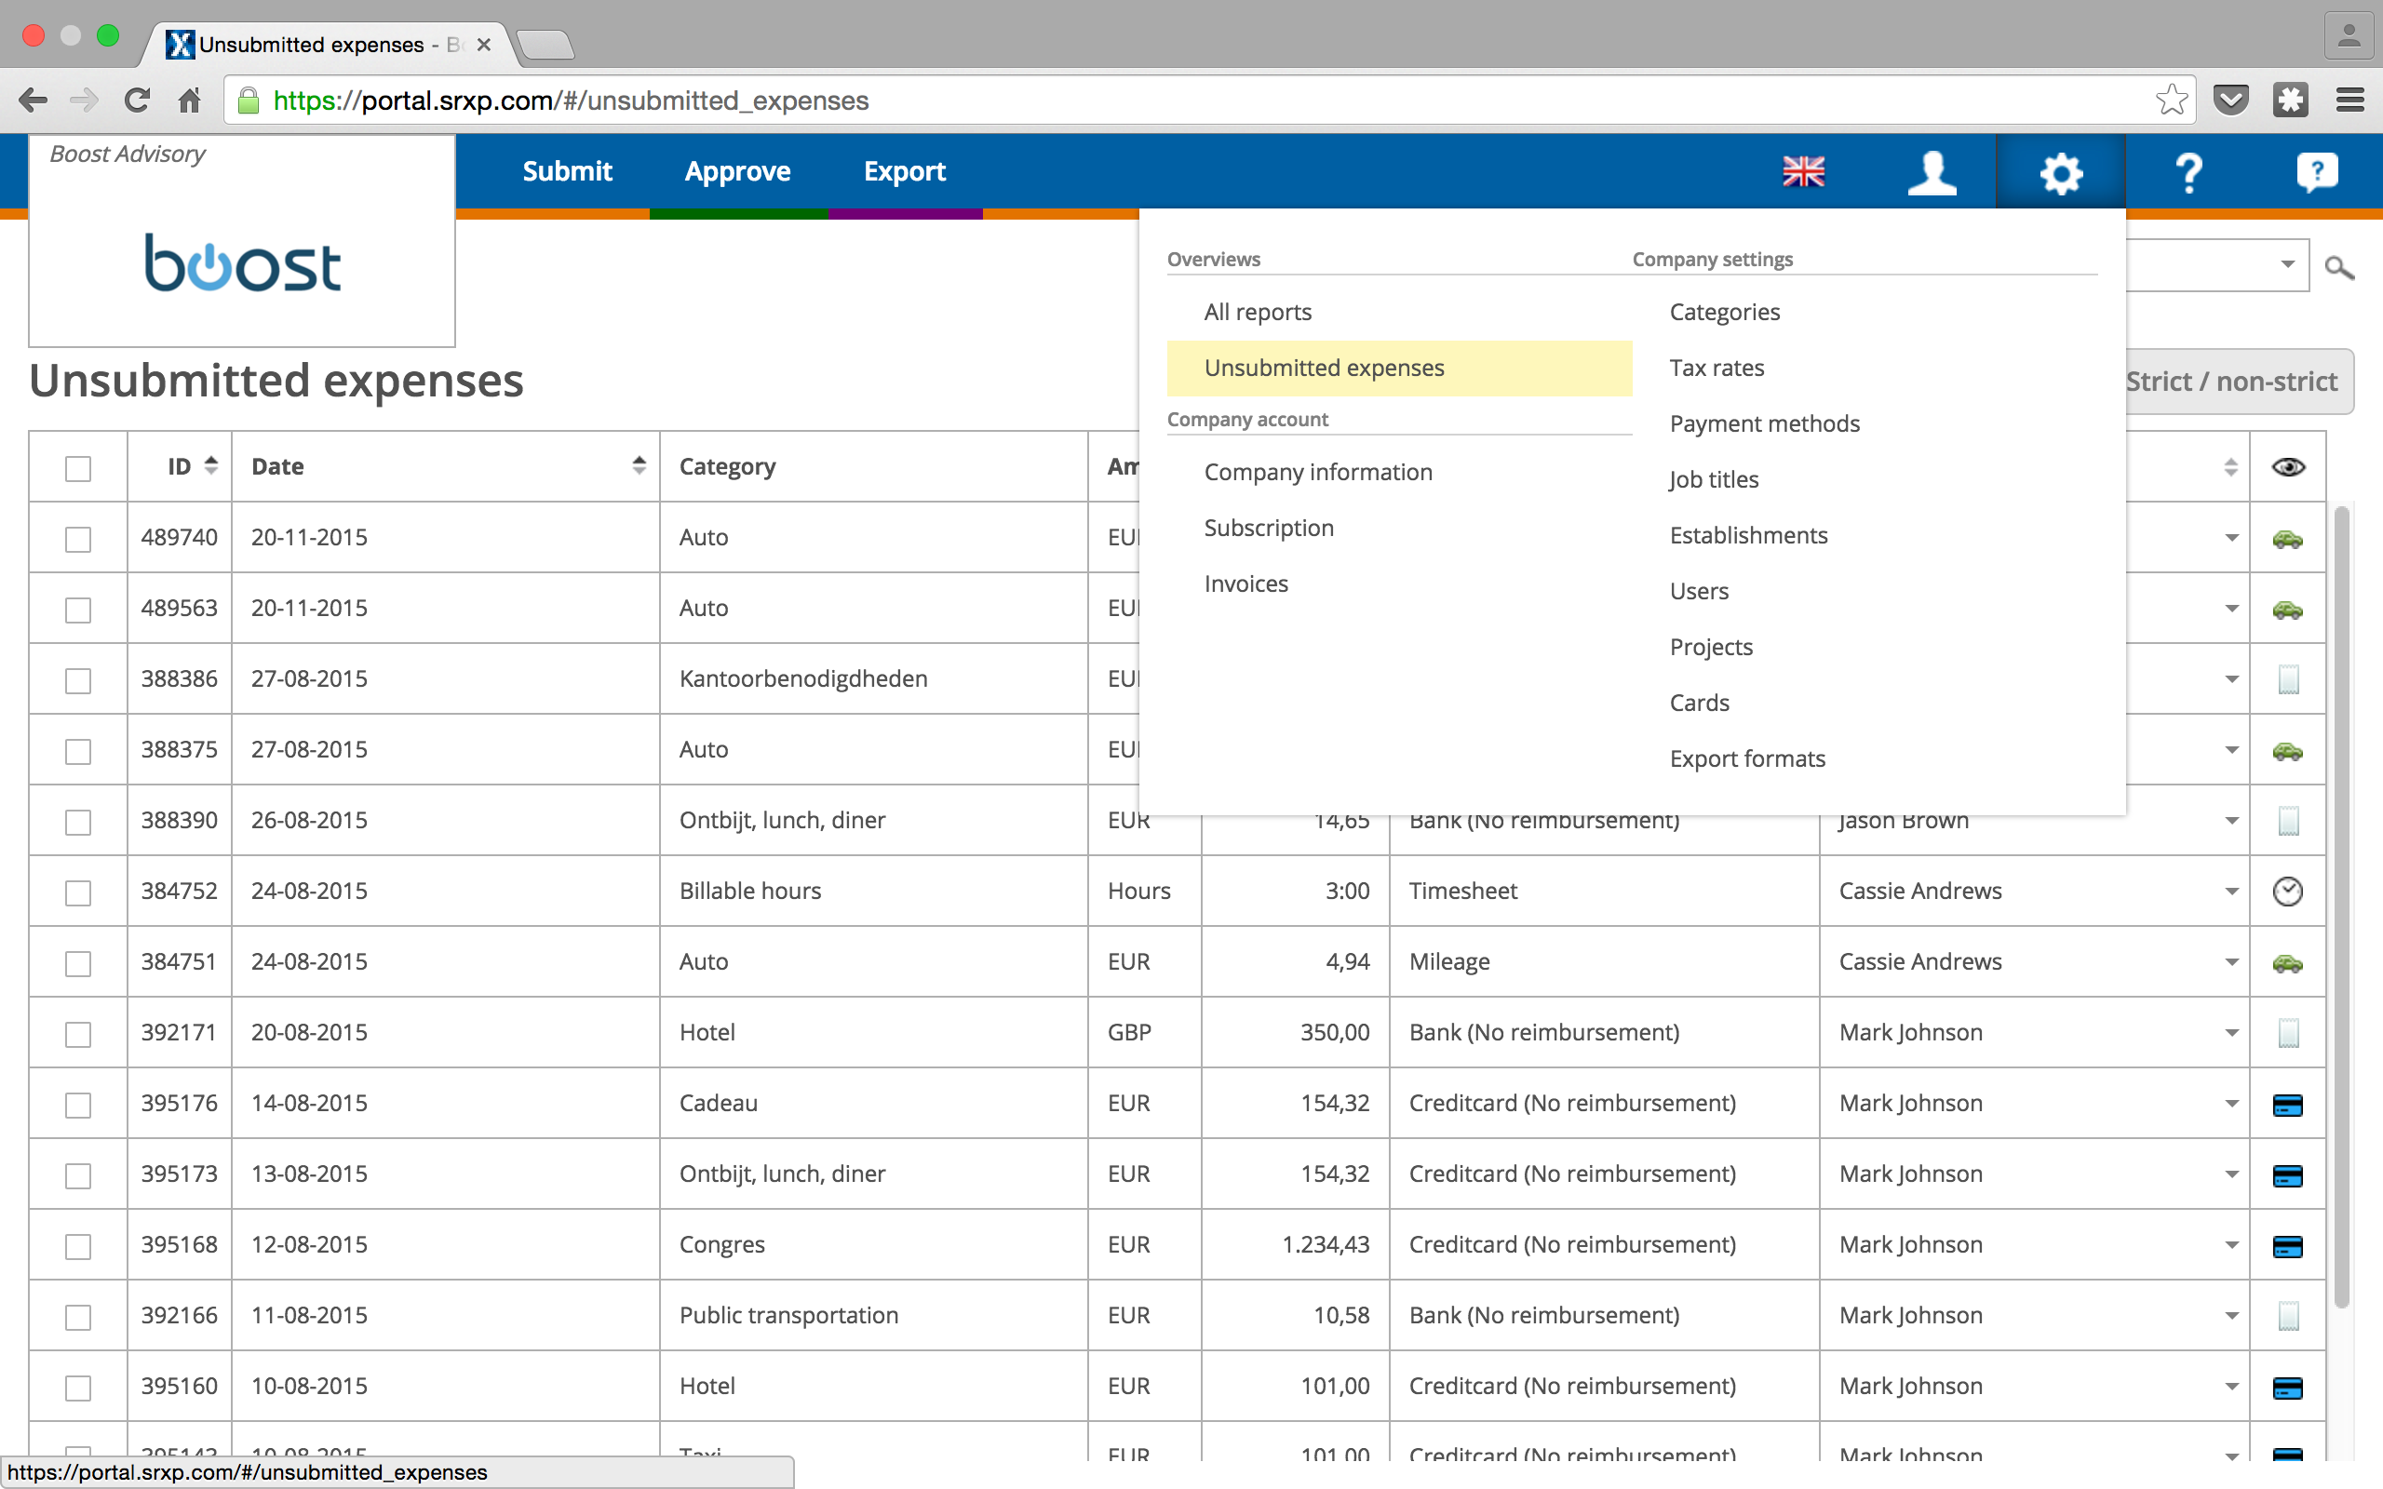Click clock icon for Billable hours row
Screen dimensions: 2383x1489
2287,892
